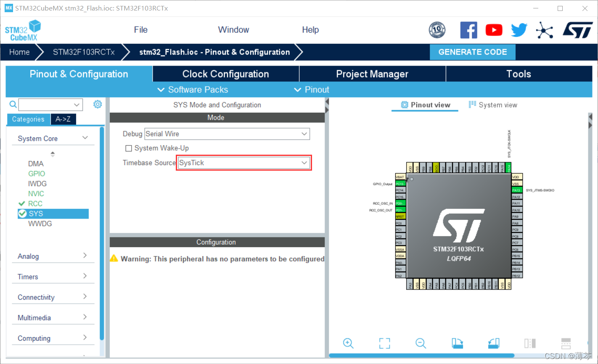Image resolution: width=598 pixels, height=364 pixels.
Task: Go to Home in the breadcrumb
Action: 19,52
